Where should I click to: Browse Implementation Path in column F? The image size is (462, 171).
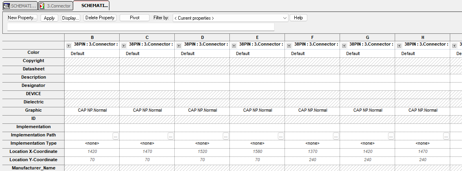pos(336,136)
